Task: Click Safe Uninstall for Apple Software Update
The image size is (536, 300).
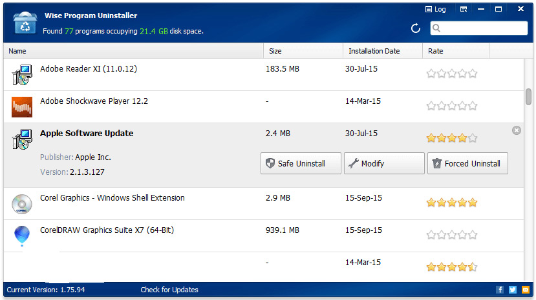Action: click(301, 163)
